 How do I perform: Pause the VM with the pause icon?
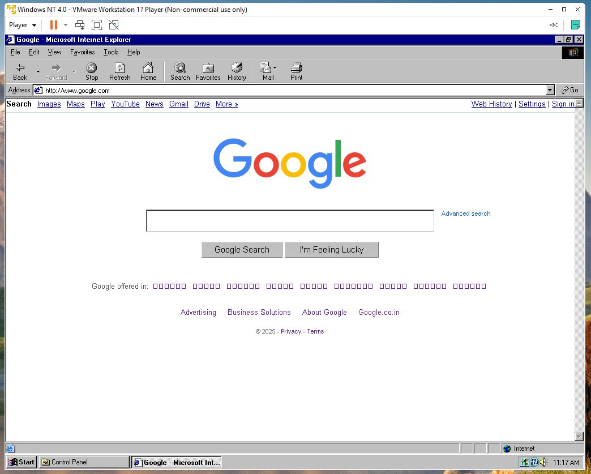click(54, 25)
